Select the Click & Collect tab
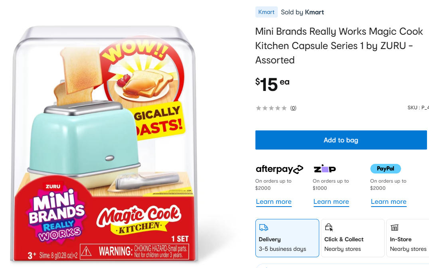Image resolution: width=429 pixels, height=268 pixels. click(x=352, y=238)
